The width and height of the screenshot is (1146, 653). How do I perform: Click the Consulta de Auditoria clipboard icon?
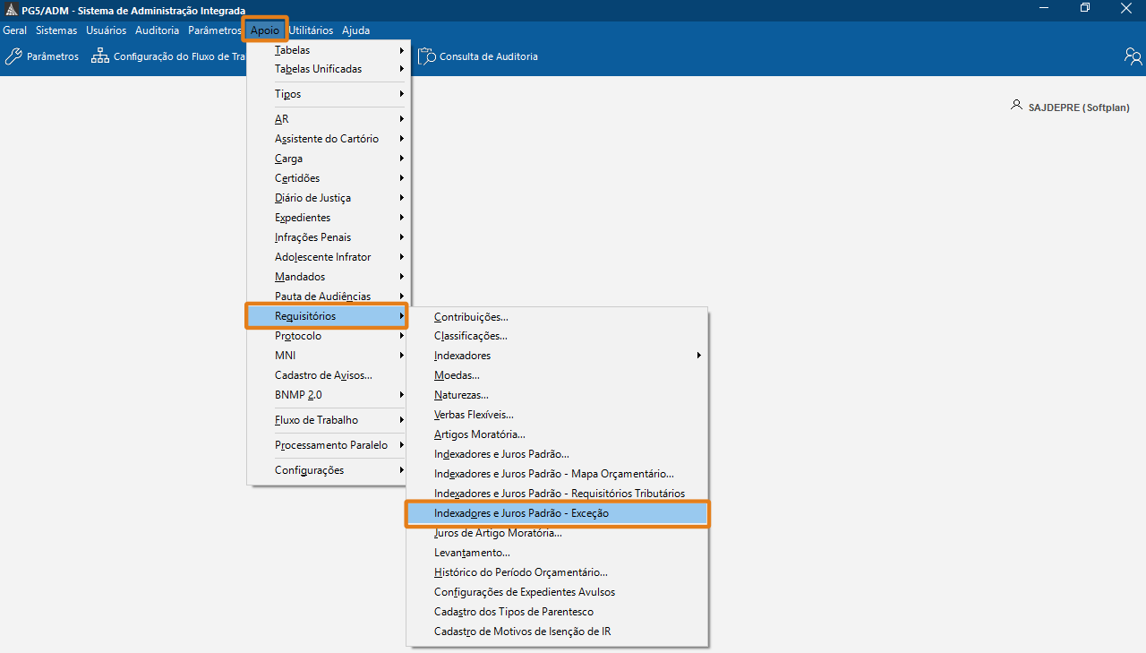(x=426, y=56)
